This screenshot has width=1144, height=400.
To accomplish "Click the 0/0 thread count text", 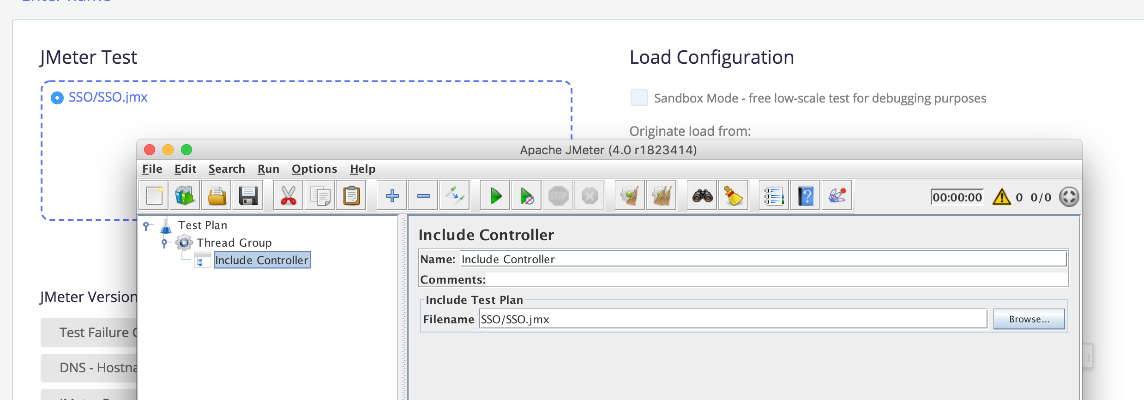I will click(x=1041, y=198).
